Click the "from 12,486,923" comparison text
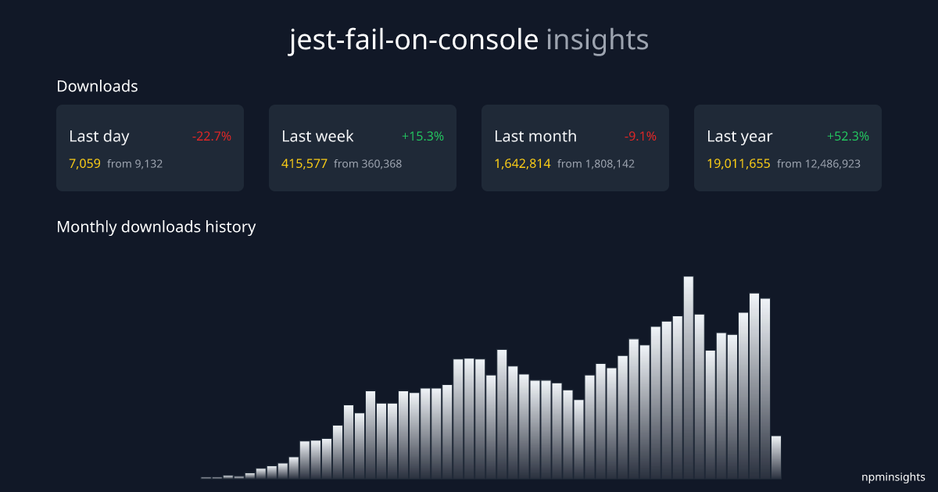This screenshot has height=492, width=938. pyautogui.click(x=818, y=164)
